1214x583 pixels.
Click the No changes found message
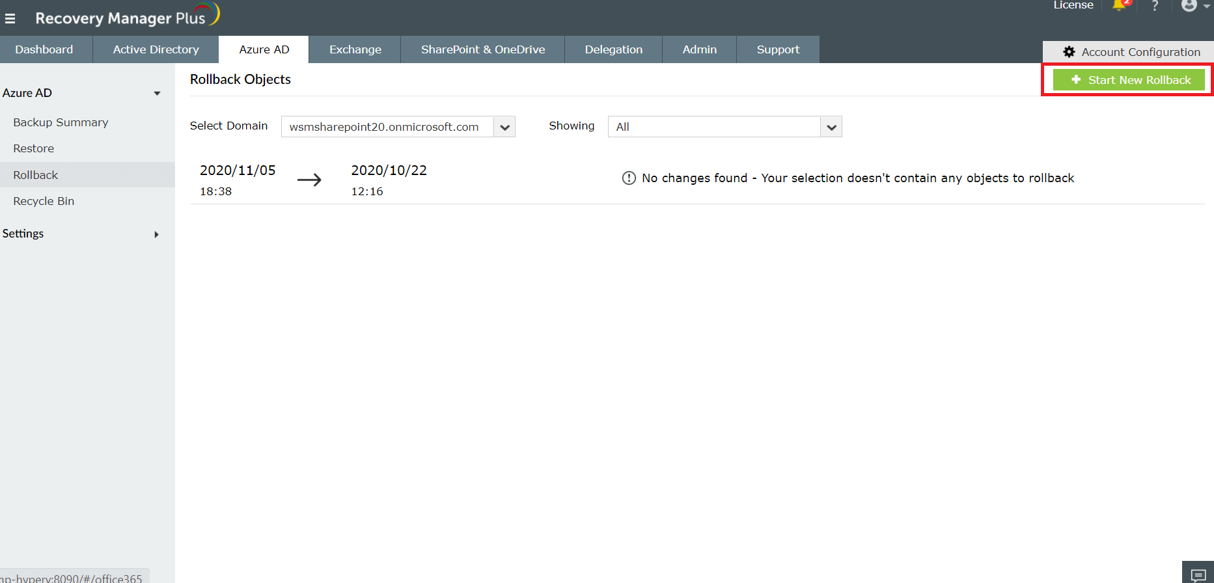(x=858, y=178)
